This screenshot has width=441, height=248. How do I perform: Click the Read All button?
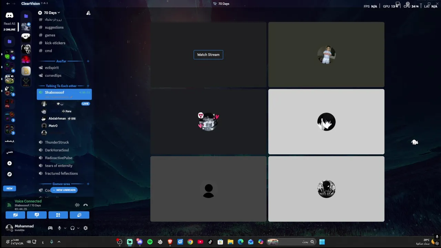[x=9, y=24]
